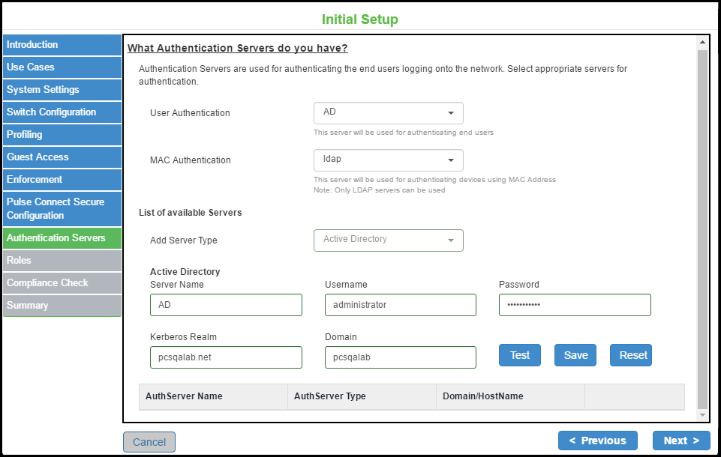Click the Next button
The width and height of the screenshot is (721, 457).
[x=681, y=441]
